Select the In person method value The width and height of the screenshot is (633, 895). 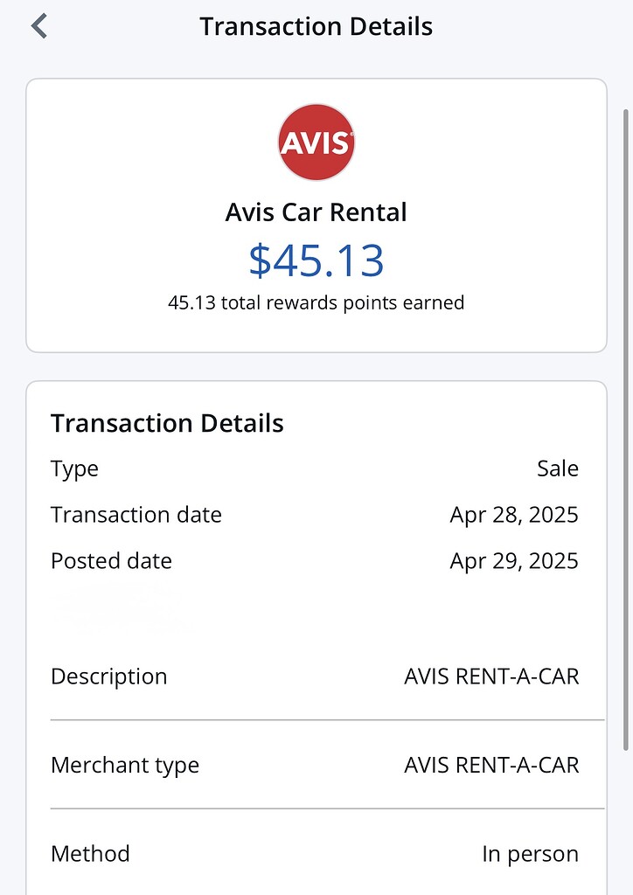(530, 854)
